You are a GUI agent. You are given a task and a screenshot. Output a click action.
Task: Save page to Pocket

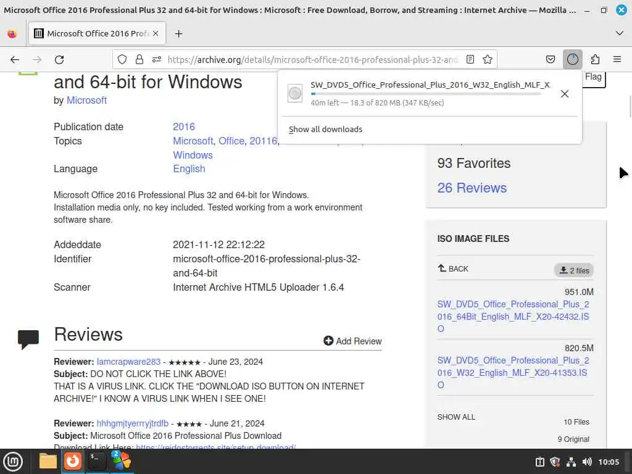point(551,60)
